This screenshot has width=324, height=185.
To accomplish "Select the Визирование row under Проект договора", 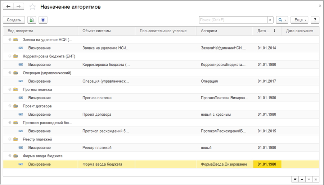I will tap(39, 114).
